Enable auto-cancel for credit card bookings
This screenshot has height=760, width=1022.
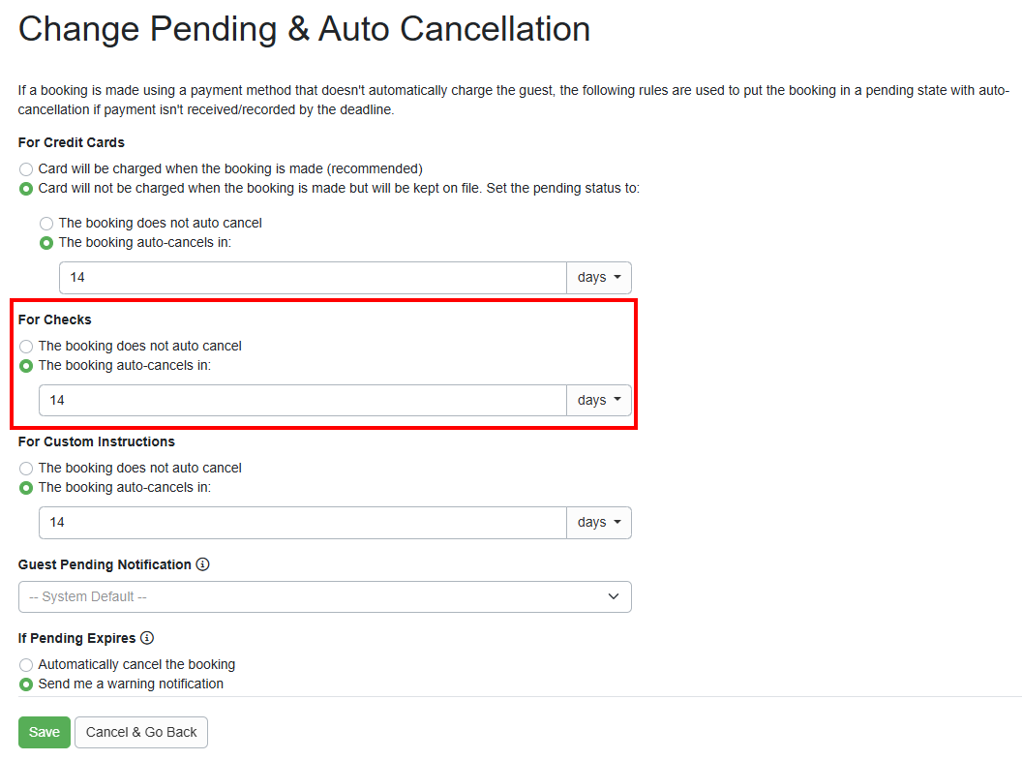coord(45,242)
